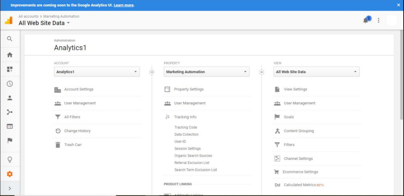Screen dimensions: 404x196
Task: Click the .js Tracking Info icon
Action: (167, 117)
